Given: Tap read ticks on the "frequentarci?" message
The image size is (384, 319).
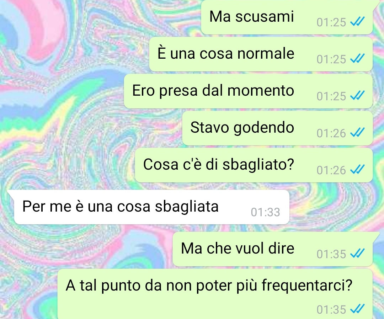Looking at the screenshot, I should pyautogui.click(x=358, y=309).
